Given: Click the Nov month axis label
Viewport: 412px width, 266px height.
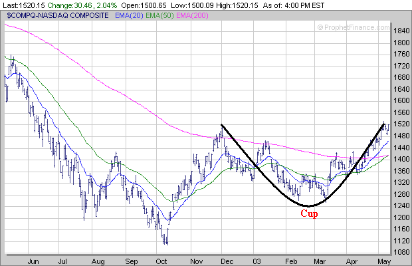Looking at the screenshot, I should (197, 261).
